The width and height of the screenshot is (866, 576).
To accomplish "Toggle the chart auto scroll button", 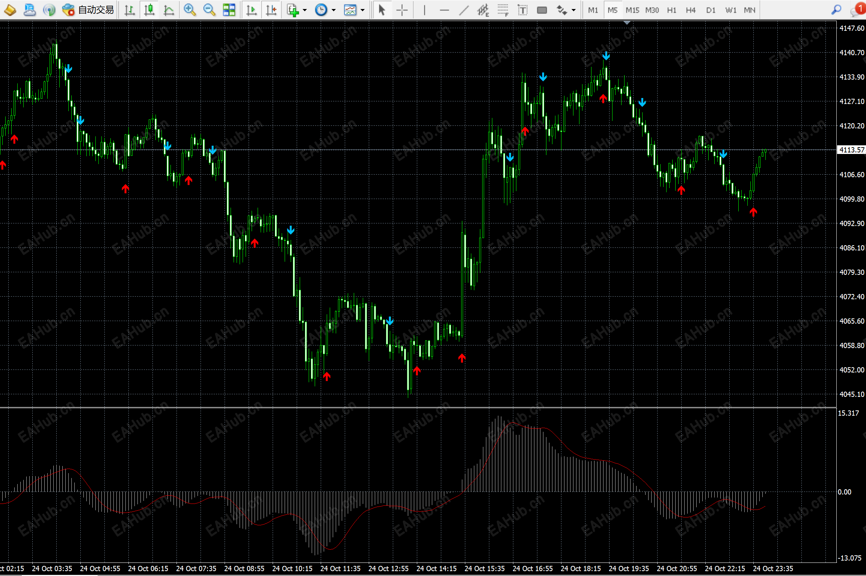I will click(251, 10).
